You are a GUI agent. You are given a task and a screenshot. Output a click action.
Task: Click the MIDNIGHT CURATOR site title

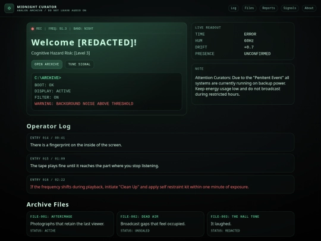(x=37, y=7)
